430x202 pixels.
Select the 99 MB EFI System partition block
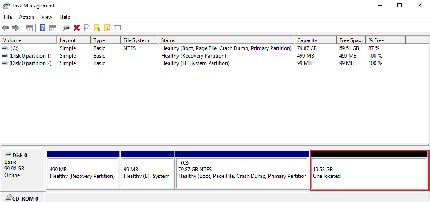147,170
